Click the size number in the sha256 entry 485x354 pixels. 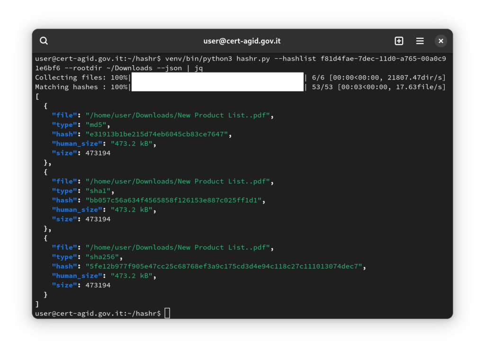[x=98, y=285]
